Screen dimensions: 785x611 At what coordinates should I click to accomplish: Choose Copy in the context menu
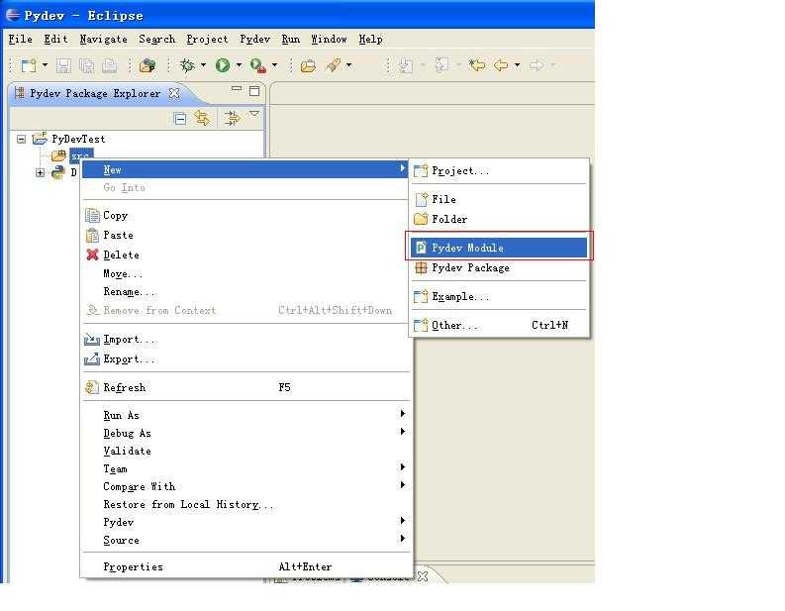click(245, 215)
